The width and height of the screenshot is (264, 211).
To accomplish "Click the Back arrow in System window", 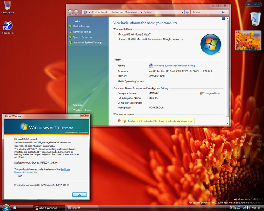I will point(70,12).
